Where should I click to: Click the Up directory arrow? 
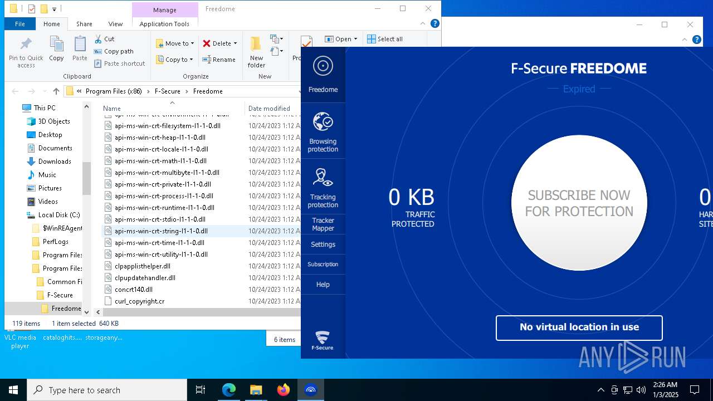[x=56, y=91]
